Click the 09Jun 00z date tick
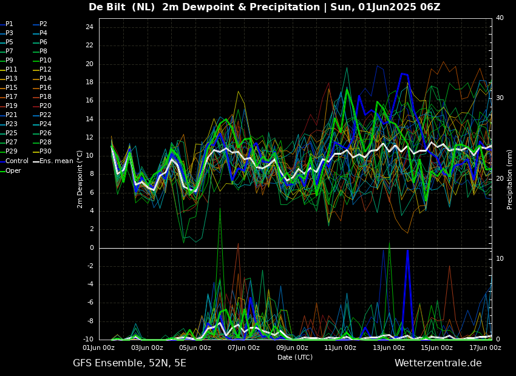The image size is (516, 376). point(292,347)
